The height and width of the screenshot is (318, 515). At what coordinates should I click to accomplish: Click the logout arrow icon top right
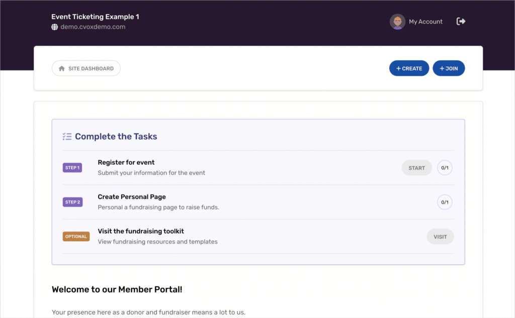click(x=461, y=21)
